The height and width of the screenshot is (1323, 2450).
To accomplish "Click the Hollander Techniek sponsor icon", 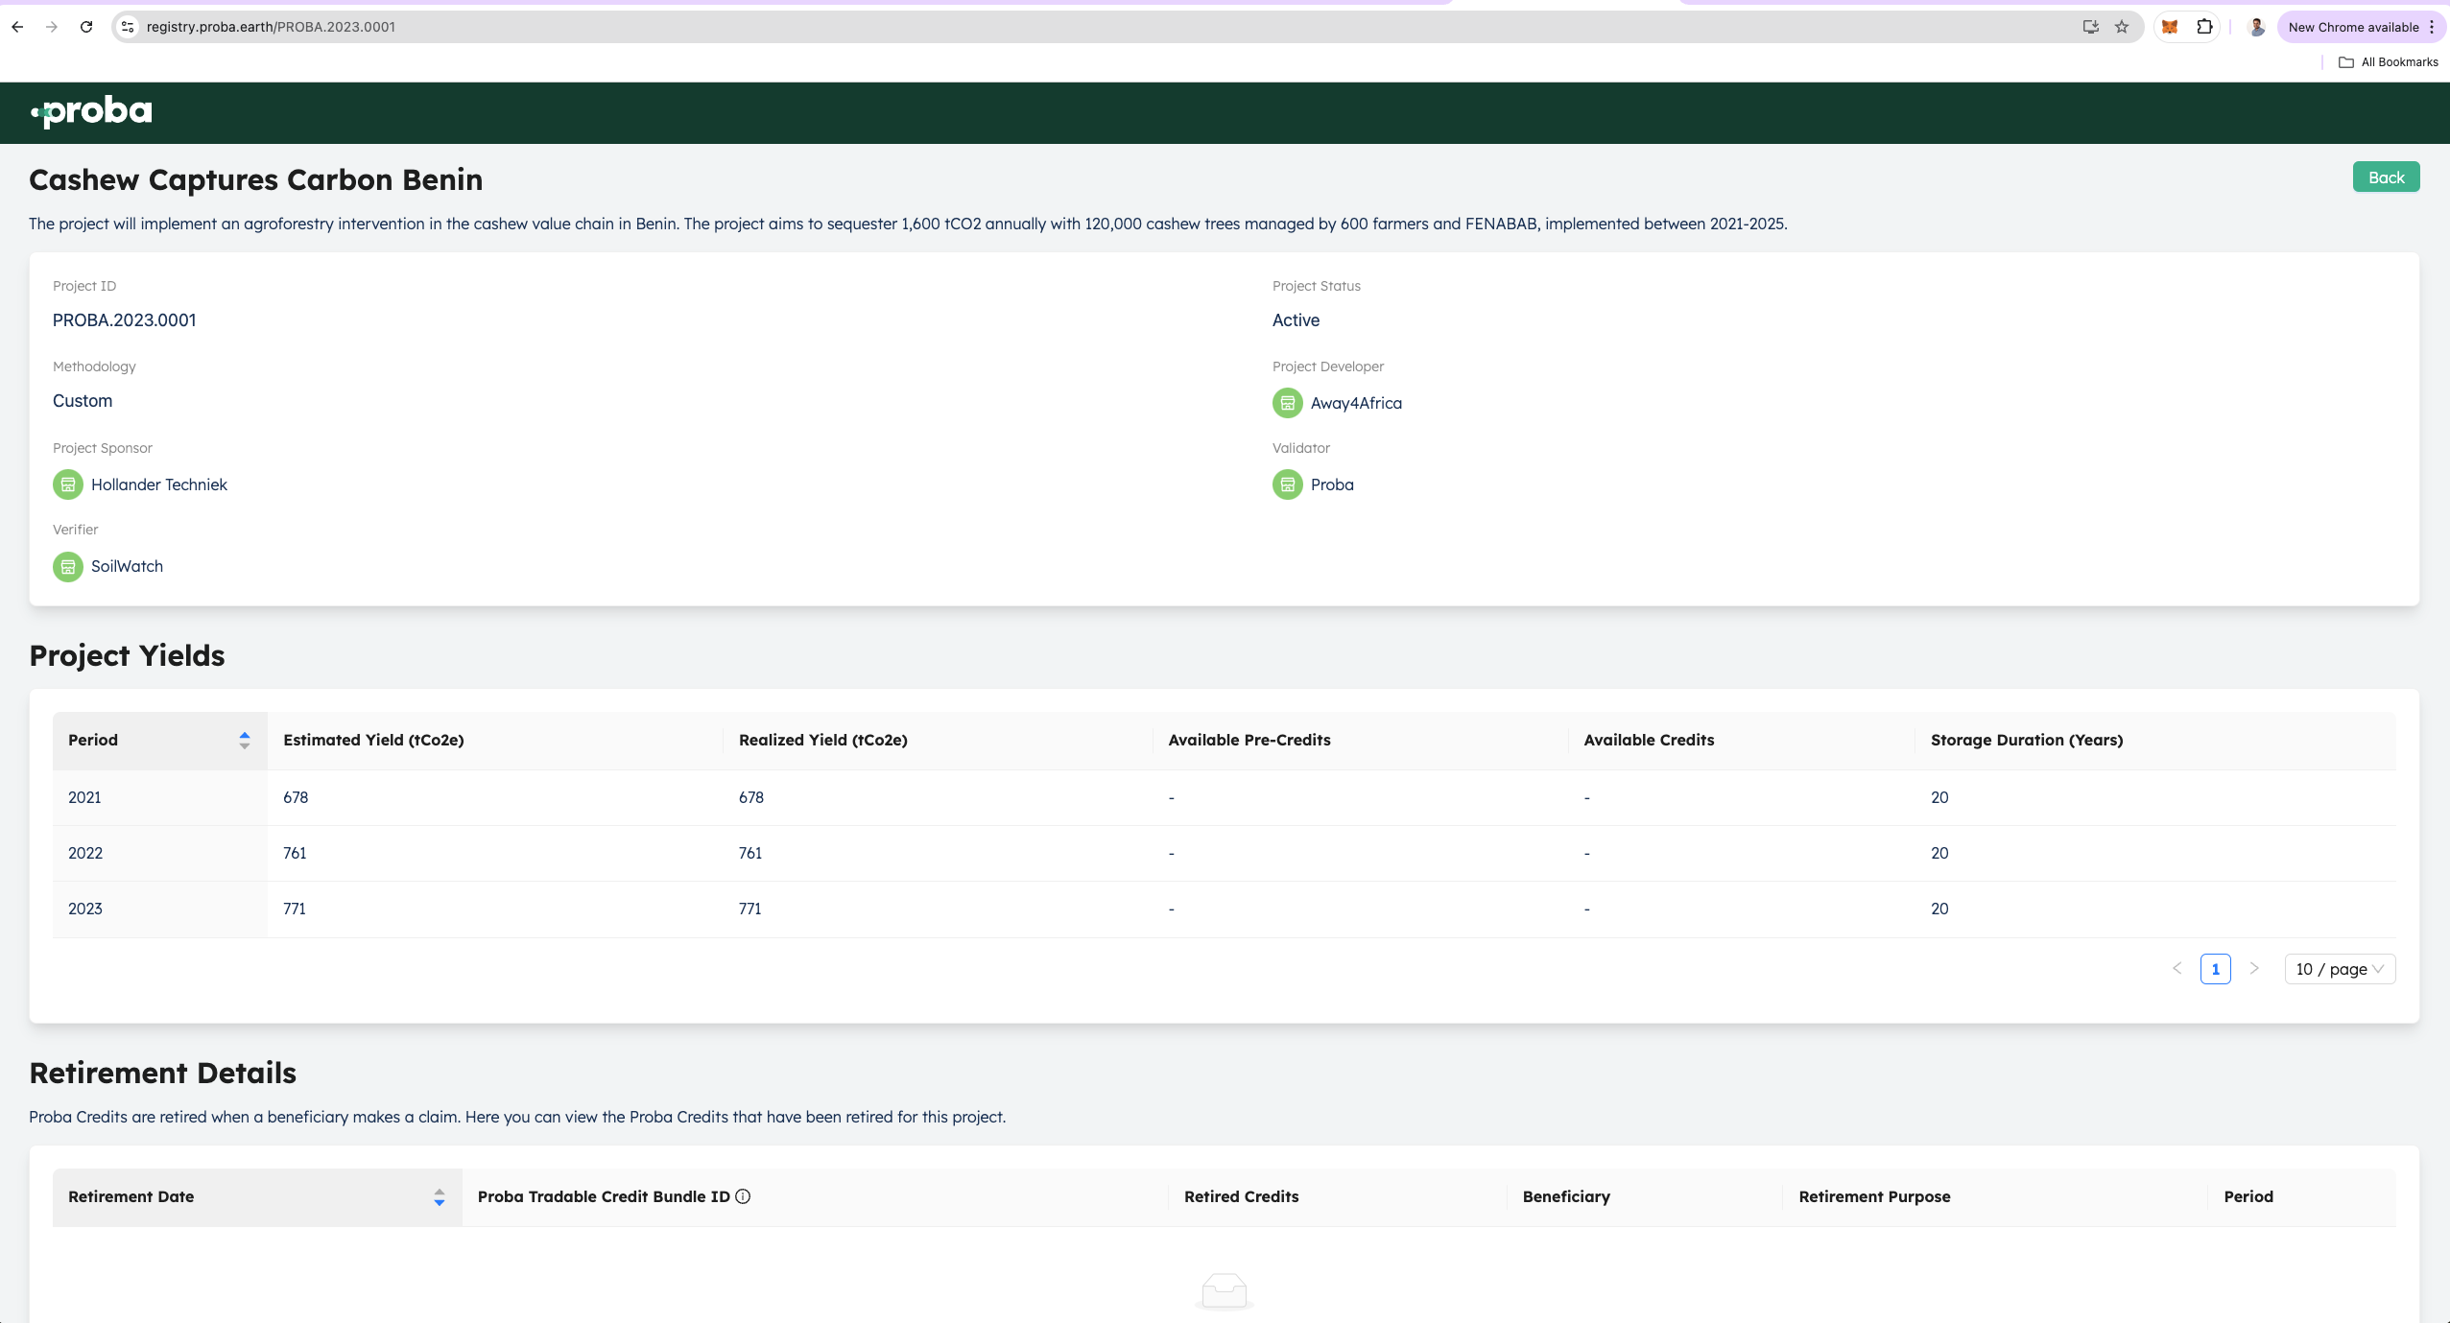I will pyautogui.click(x=67, y=484).
